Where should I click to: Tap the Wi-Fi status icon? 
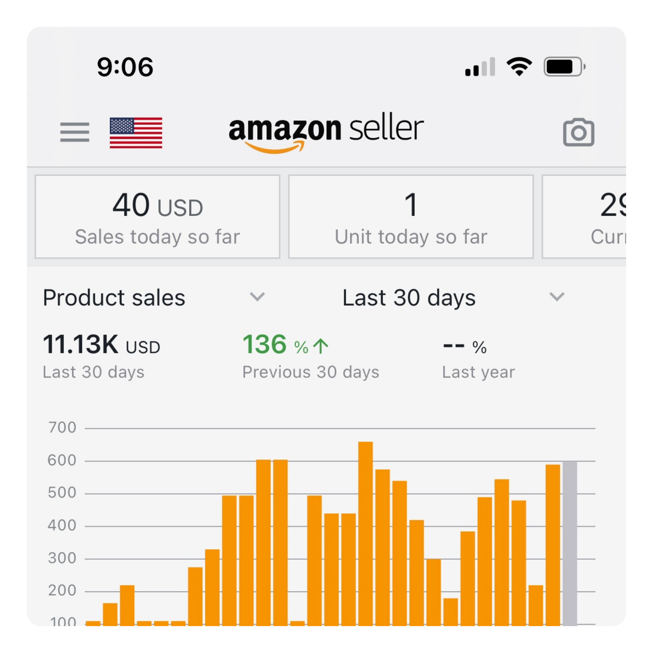519,67
